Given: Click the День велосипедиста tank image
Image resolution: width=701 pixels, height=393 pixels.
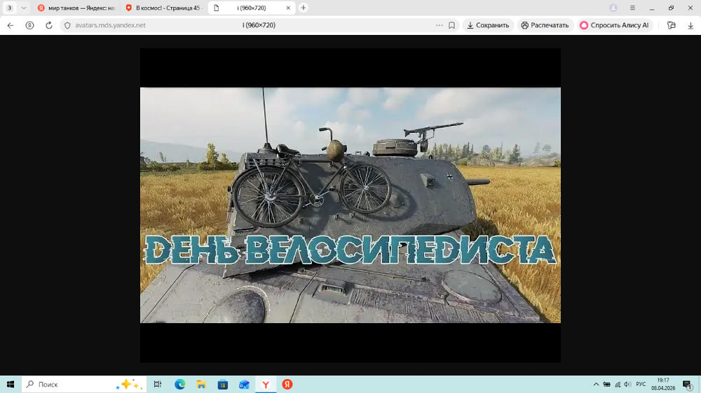Looking at the screenshot, I should pyautogui.click(x=350, y=205).
